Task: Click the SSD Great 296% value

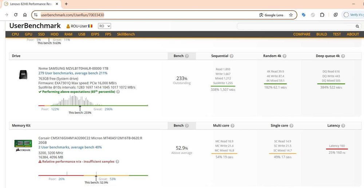Action: pyautogui.click(x=108, y=109)
